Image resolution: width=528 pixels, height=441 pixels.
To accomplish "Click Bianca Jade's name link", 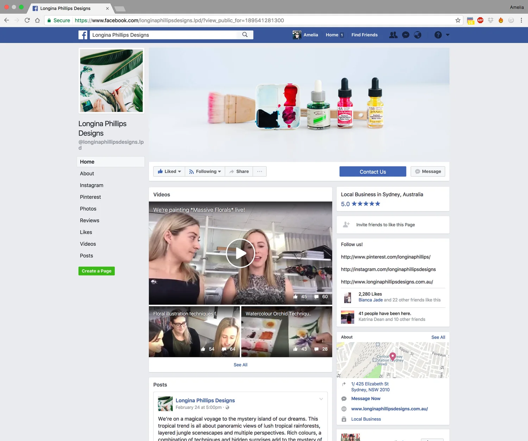I will (371, 300).
